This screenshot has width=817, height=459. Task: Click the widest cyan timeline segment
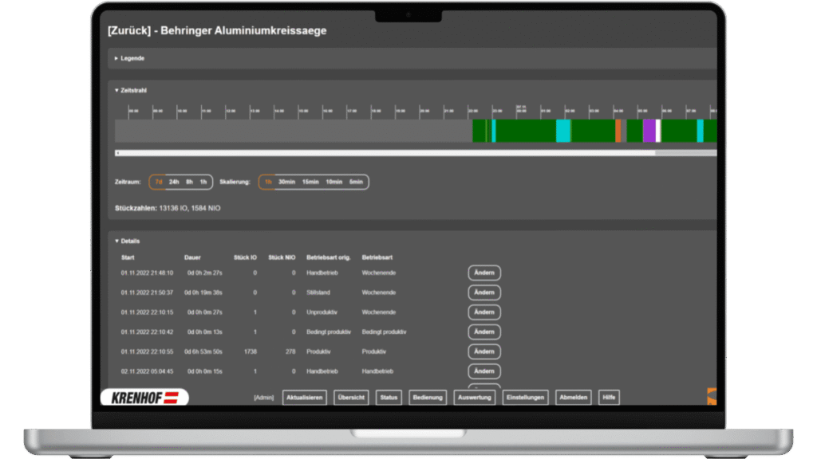pyautogui.click(x=563, y=131)
